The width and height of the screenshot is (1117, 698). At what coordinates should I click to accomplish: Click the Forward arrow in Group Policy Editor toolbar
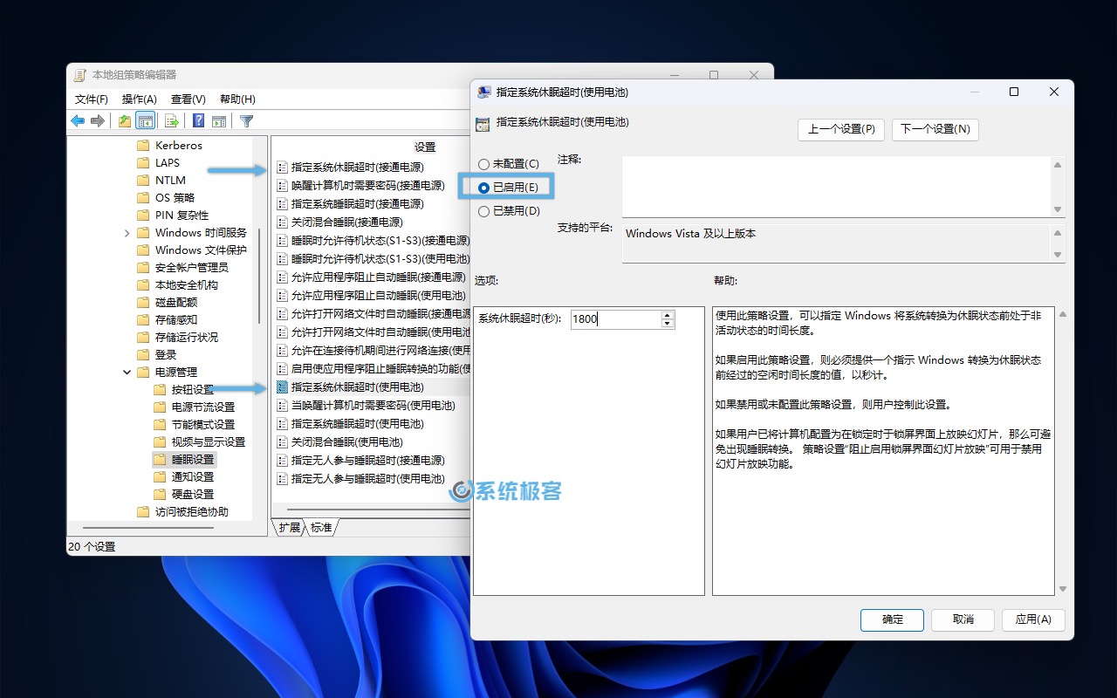point(98,121)
